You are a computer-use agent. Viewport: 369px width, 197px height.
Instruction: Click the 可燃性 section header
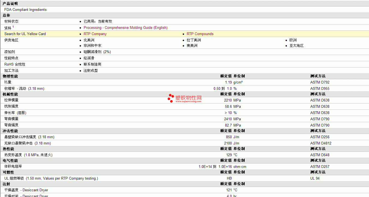tap(8, 172)
